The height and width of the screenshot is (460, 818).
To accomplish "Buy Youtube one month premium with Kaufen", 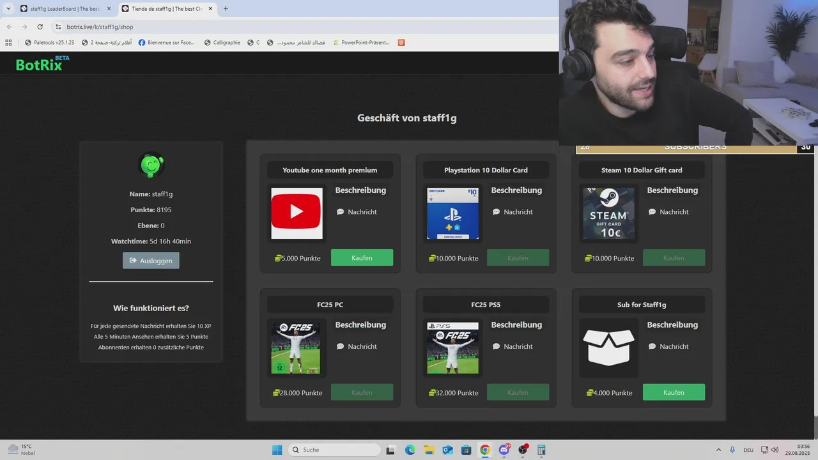I will [x=362, y=257].
